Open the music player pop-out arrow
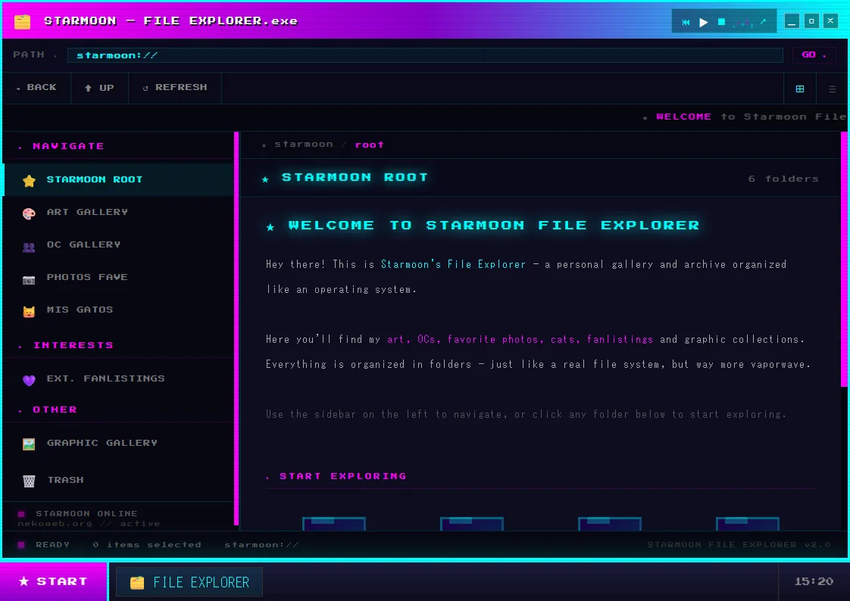Viewport: 850px width, 601px height. (763, 22)
